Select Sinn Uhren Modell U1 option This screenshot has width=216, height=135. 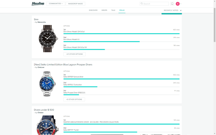click(x=71, y=39)
